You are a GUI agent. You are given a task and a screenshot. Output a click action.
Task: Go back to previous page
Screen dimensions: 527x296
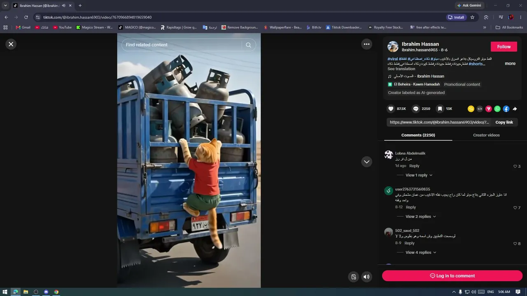(6, 17)
